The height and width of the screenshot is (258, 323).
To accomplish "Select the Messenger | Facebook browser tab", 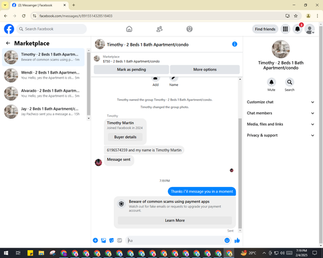I will [39, 5].
